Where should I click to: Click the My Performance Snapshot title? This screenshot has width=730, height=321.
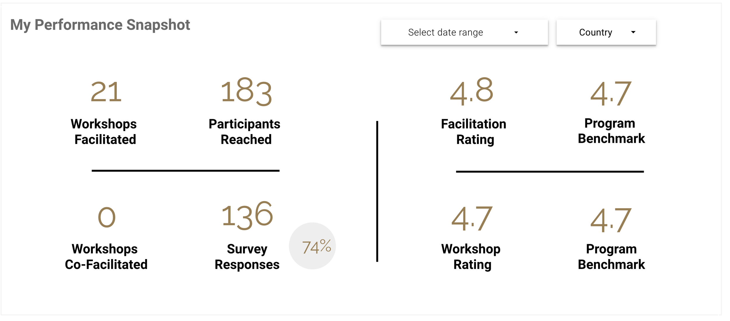coord(100,25)
